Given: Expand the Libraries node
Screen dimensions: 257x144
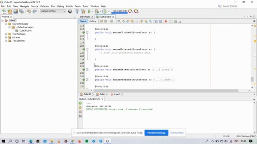Looking at the screenshot, I should [x=6, y=37].
